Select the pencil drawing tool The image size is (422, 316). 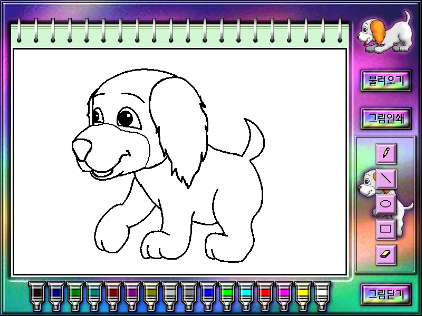386,154
